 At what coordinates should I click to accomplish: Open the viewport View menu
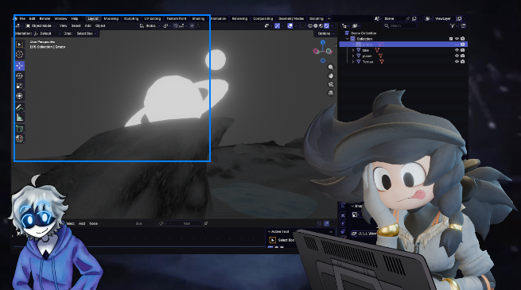pyautogui.click(x=63, y=25)
